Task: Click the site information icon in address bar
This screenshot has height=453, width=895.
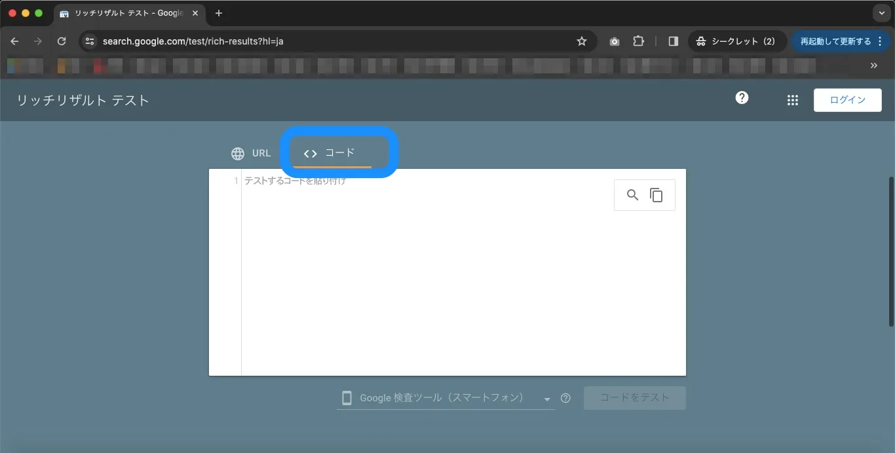Action: [x=90, y=41]
